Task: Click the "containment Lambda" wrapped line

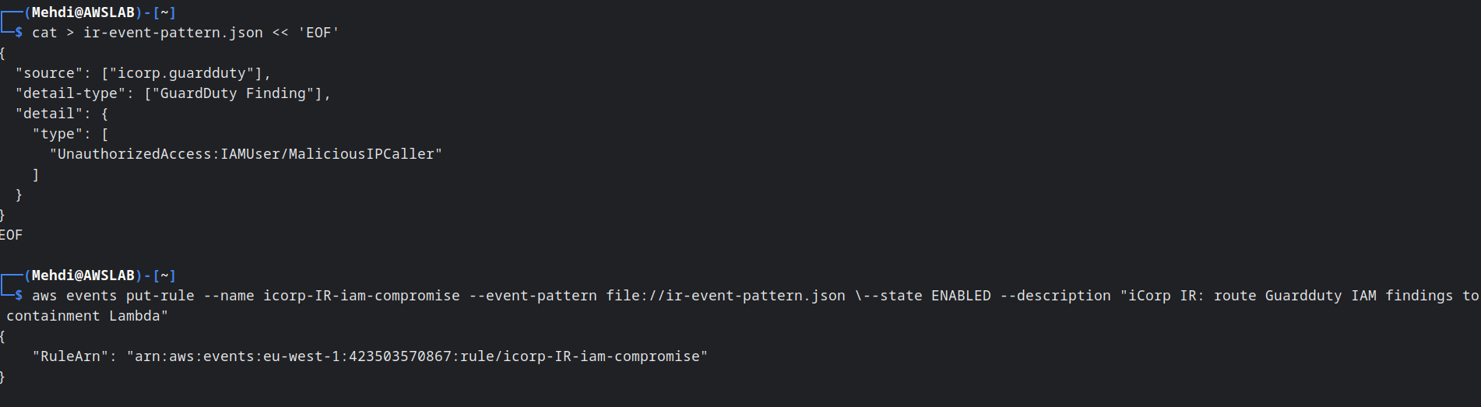Action: pyautogui.click(x=87, y=316)
